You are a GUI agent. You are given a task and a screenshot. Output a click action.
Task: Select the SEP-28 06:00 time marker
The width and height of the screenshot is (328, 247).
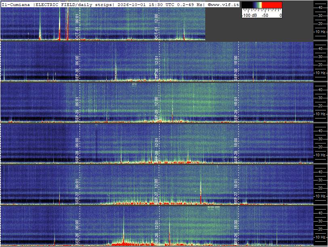tap(77, 151)
